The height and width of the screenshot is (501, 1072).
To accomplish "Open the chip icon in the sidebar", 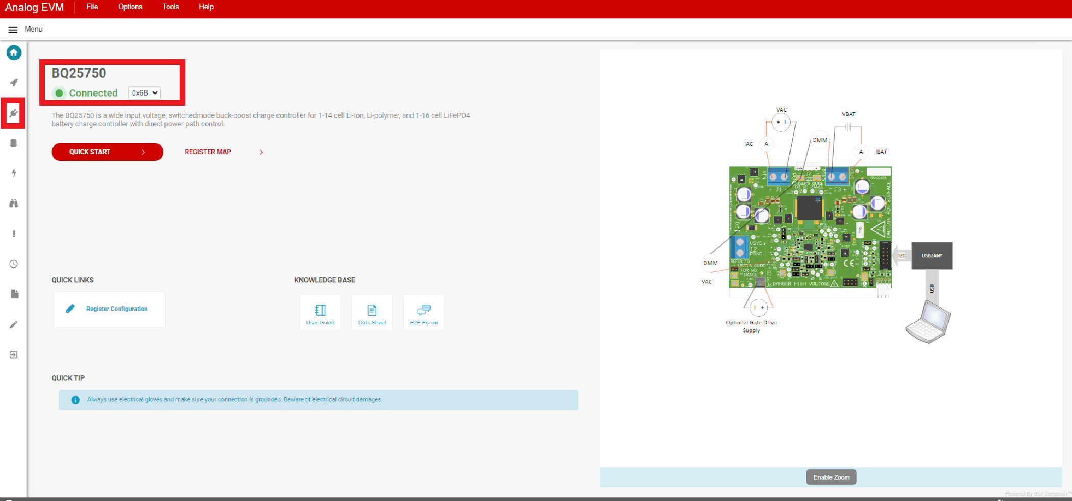I will (14, 143).
